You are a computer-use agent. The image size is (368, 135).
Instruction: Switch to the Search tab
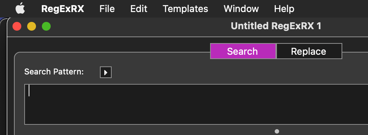(x=243, y=51)
